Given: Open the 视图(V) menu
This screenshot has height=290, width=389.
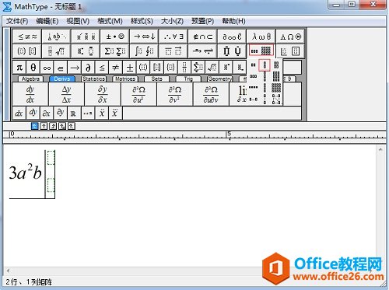Looking at the screenshot, I should pos(78,21).
